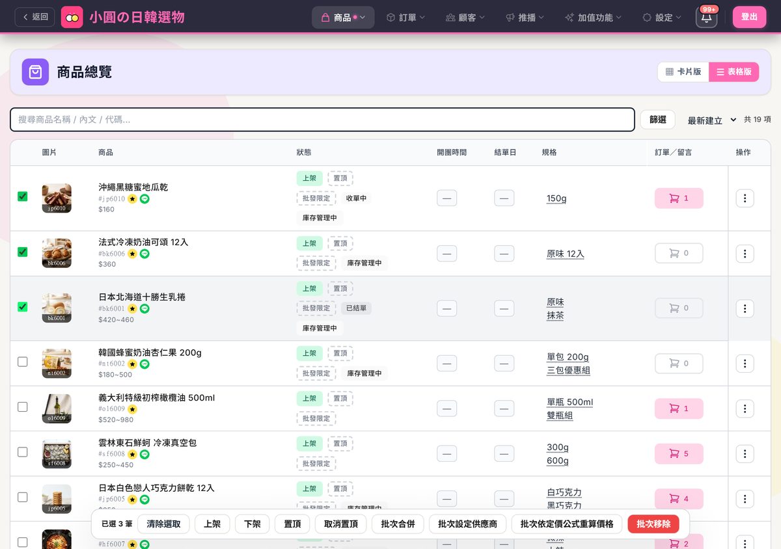Viewport: 781px width, 549px height.
Task: Click the 沖繩黑糖蜜地瓜乾 product thumbnail
Action: [57, 198]
